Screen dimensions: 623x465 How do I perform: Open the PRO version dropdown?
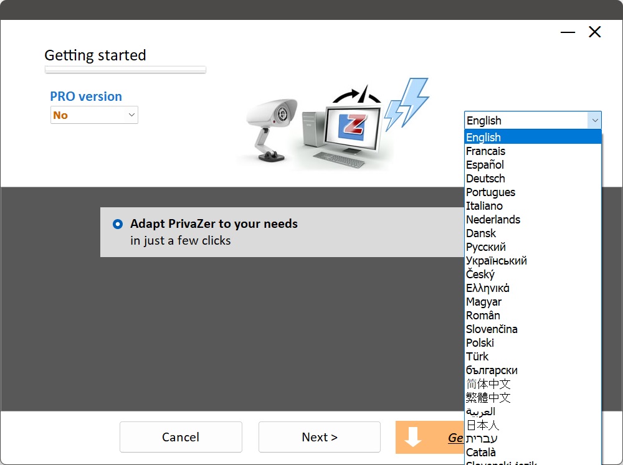coord(94,115)
